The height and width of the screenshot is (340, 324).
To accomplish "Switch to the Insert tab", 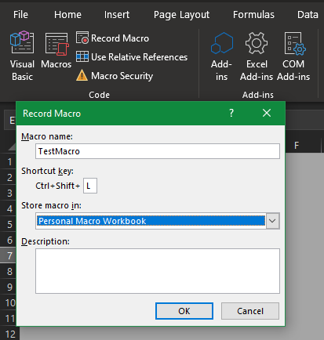I will (x=117, y=15).
